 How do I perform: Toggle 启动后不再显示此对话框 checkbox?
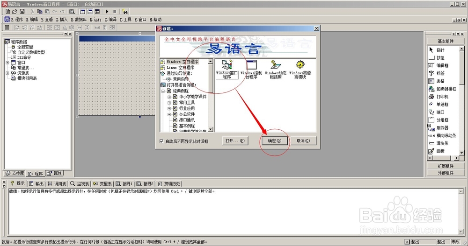click(x=161, y=141)
